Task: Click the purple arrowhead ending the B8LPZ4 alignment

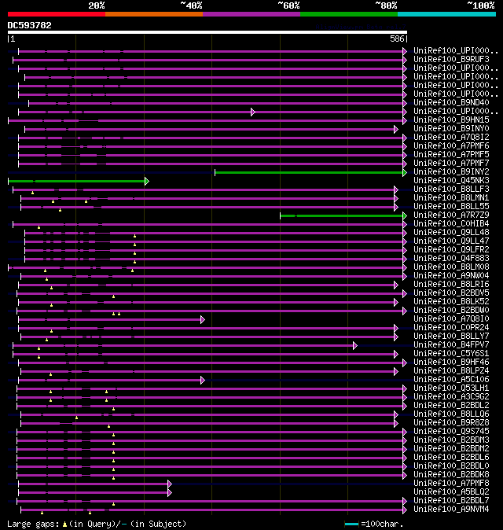Action: tap(396, 371)
